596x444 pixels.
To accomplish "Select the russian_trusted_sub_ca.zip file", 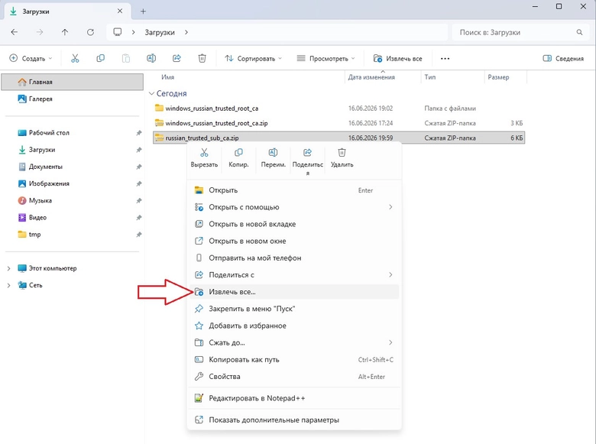I will point(338,138).
